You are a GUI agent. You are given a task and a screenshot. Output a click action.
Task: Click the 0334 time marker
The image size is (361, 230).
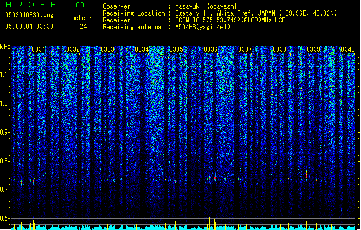(142, 49)
